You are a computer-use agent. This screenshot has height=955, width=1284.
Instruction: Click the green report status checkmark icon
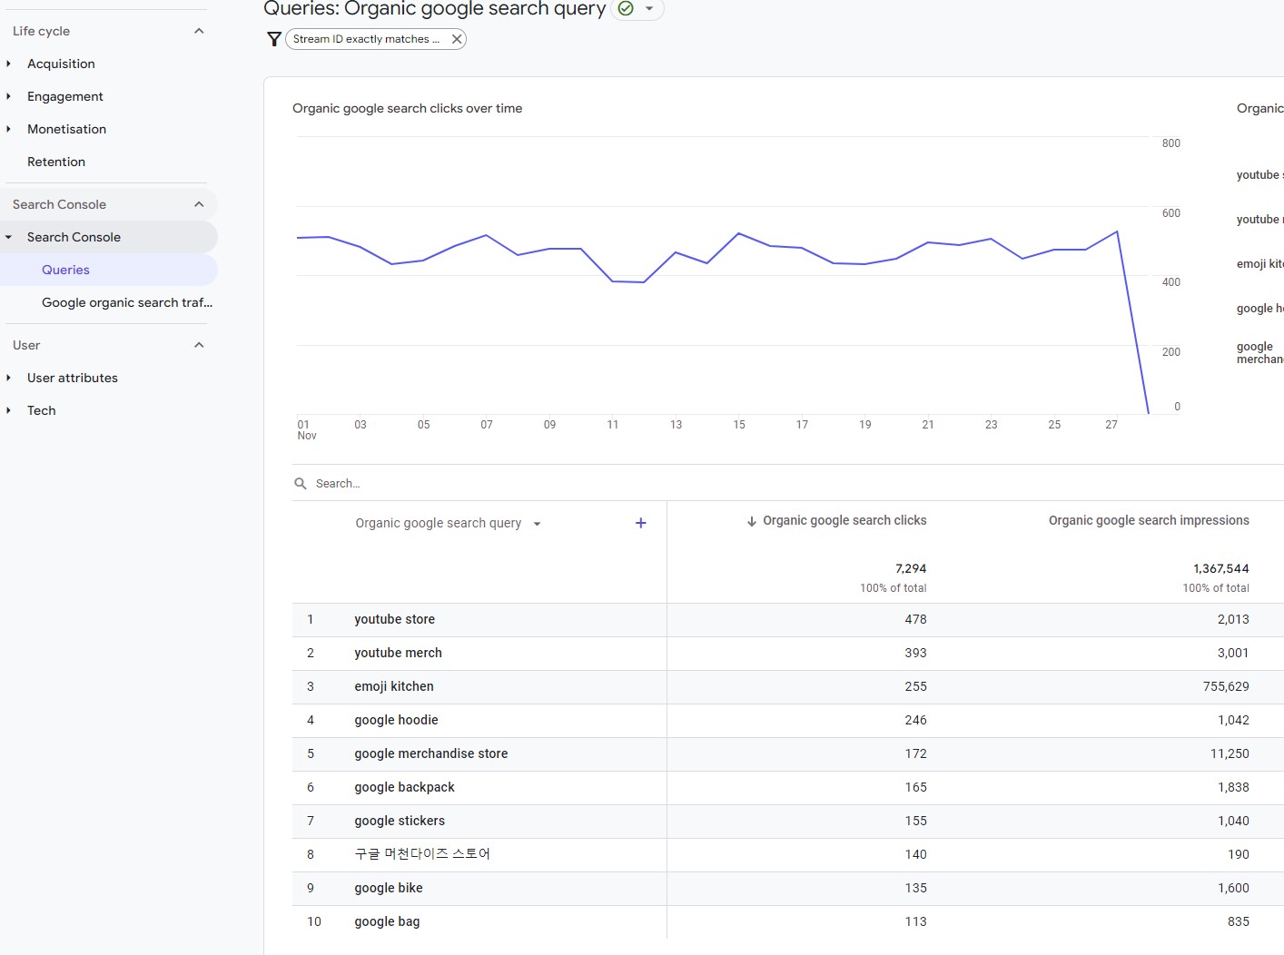626,8
